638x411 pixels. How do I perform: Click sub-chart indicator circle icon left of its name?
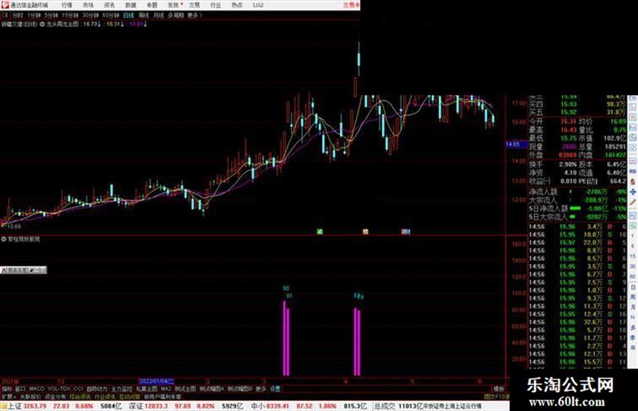click(4, 240)
